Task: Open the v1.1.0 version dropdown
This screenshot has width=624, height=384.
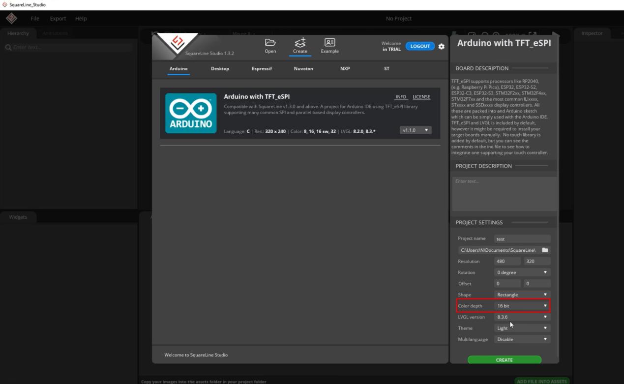Action: pos(416,130)
